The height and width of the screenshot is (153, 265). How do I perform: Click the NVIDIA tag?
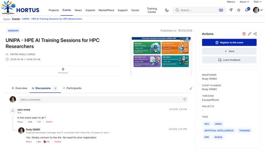tap(218, 137)
